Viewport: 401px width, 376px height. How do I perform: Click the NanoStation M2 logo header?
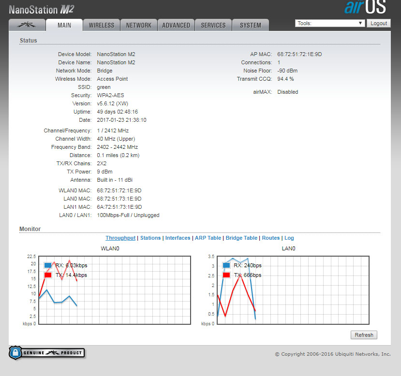pyautogui.click(x=42, y=10)
